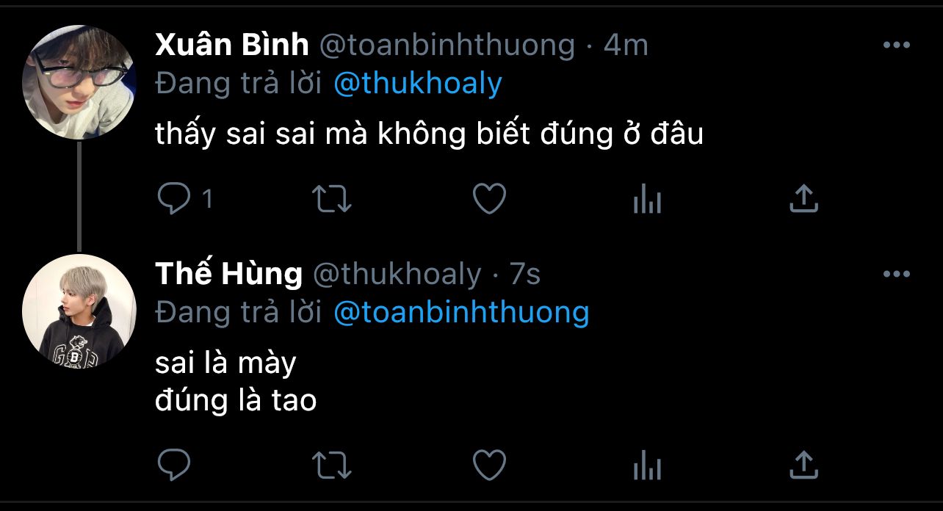The height and width of the screenshot is (511, 943).
Task: Share Xuân Bình's tweet
Action: click(x=803, y=199)
